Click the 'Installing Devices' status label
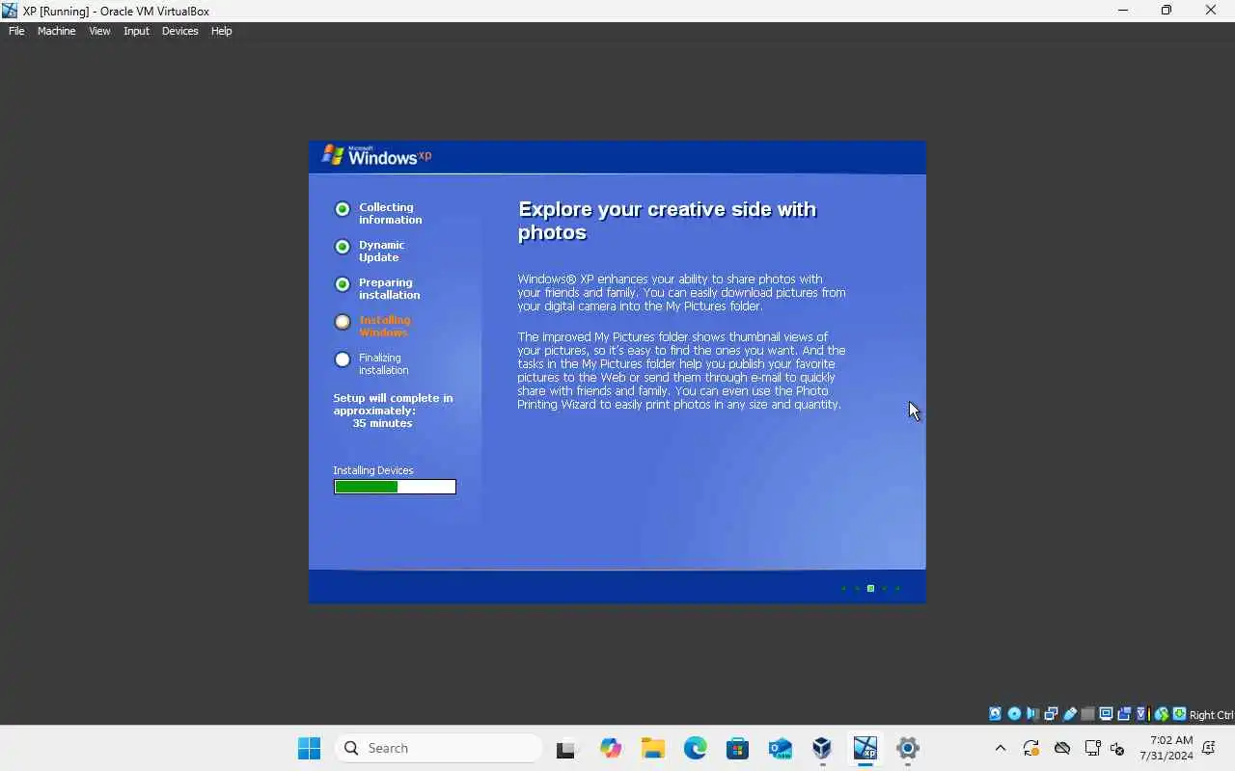Screen dimensions: 1235x771 [x=373, y=470]
